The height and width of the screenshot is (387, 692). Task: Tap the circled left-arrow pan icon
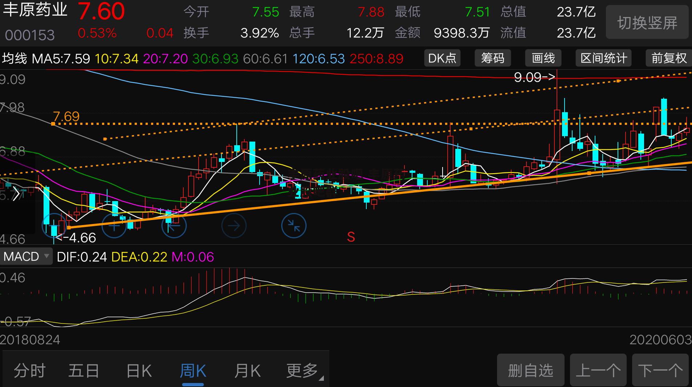point(174,226)
